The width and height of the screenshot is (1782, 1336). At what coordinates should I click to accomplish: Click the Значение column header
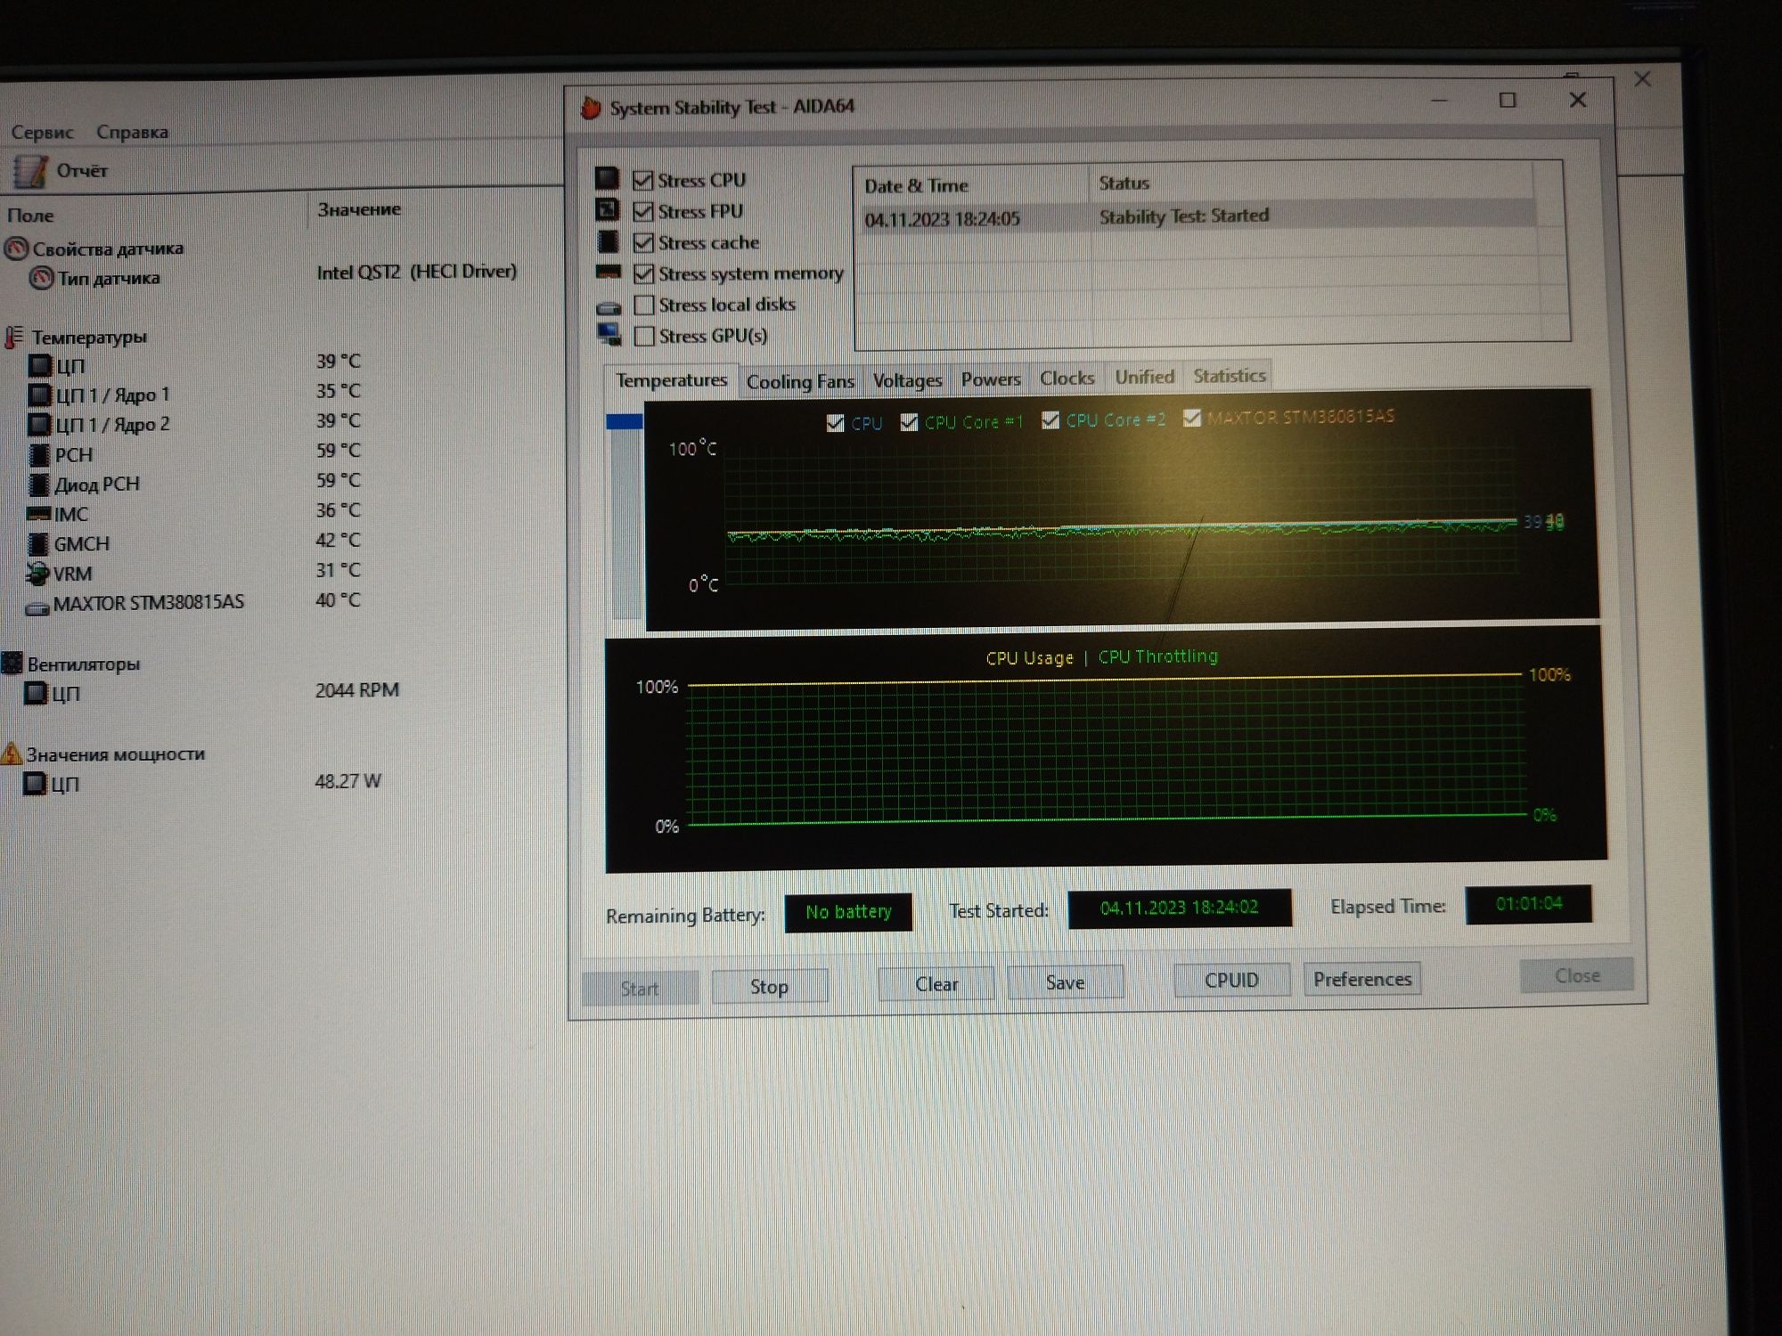tap(359, 209)
